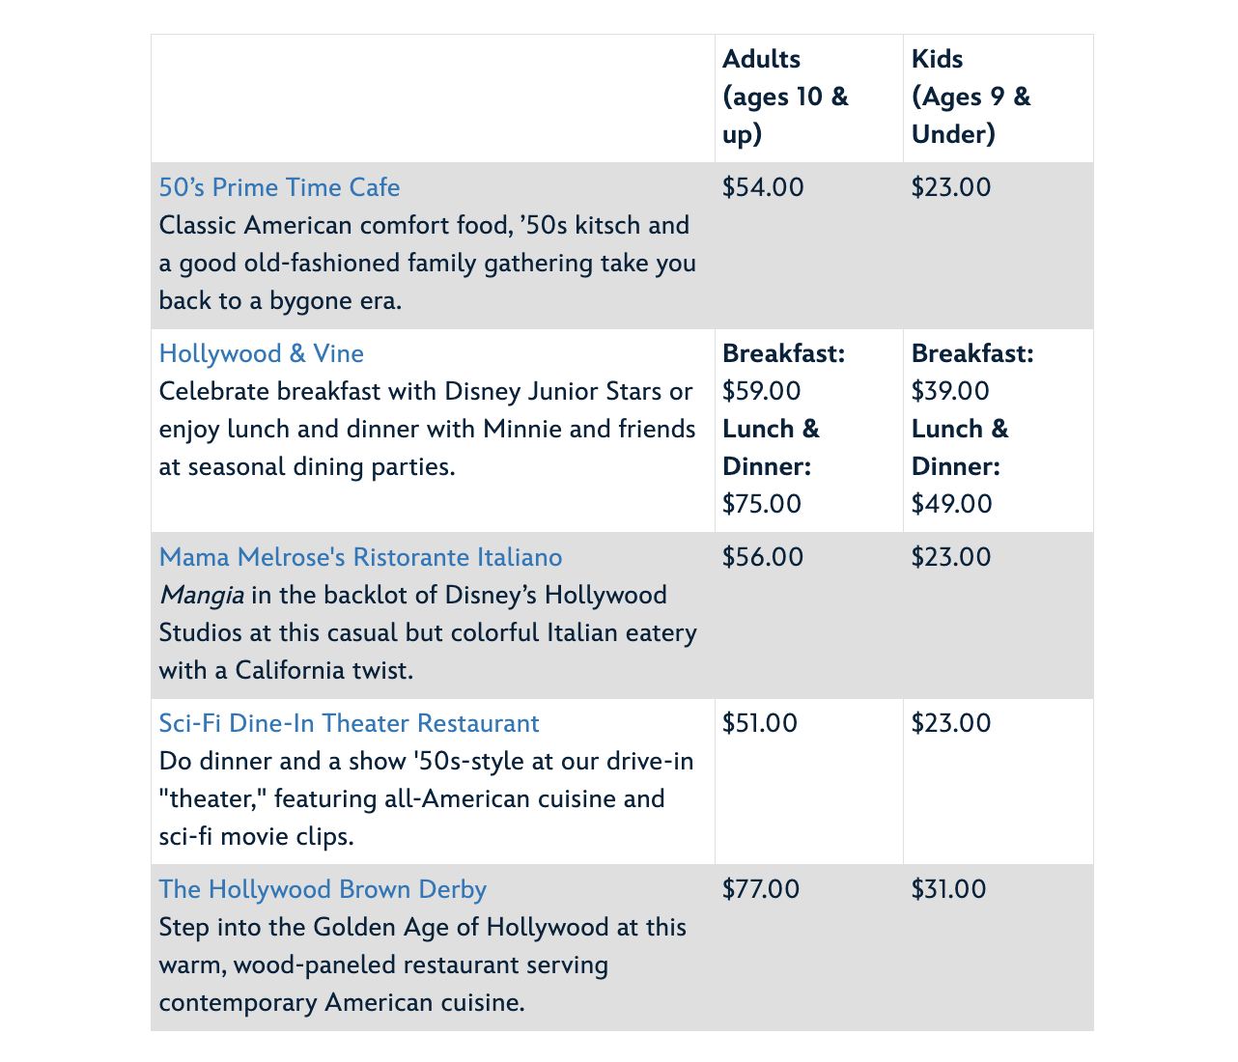Click the 50's Prime Time Cafe description text
Screen dimensions: 1238x1062
(427, 263)
